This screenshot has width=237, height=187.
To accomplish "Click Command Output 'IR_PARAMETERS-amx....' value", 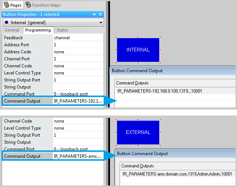I will [78, 156].
